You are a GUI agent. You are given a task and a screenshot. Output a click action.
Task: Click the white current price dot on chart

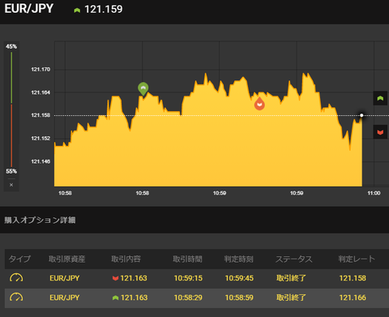pyautogui.click(x=361, y=115)
